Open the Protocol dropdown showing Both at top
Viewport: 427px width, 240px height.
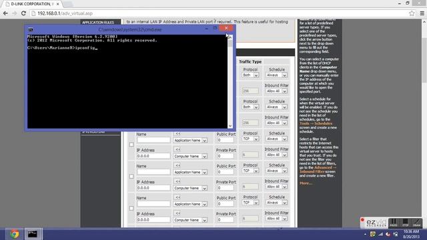point(250,75)
